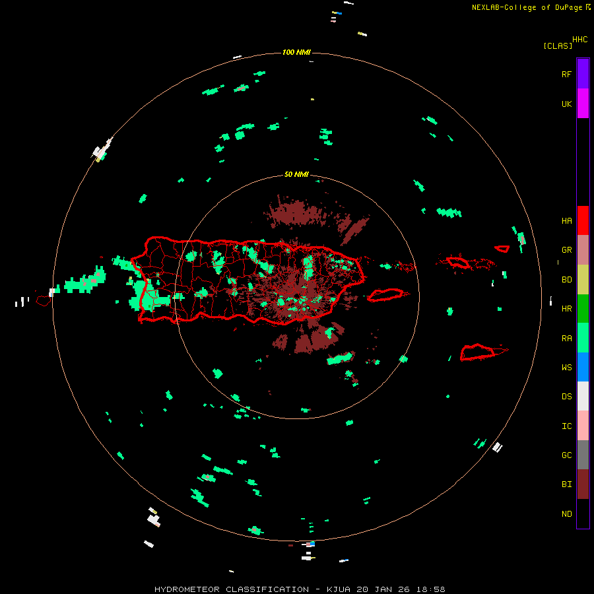Viewport: 594px width, 594px height.
Task: Click the ND legend label
Action: pos(566,514)
